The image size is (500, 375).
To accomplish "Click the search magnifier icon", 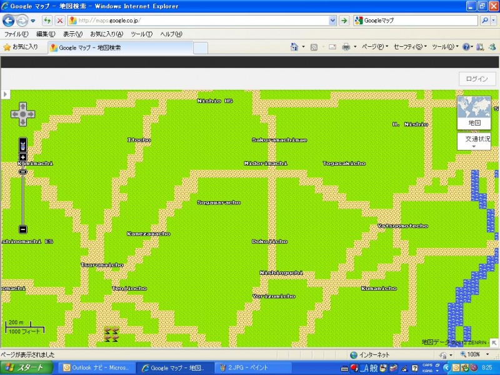I will tap(485, 21).
